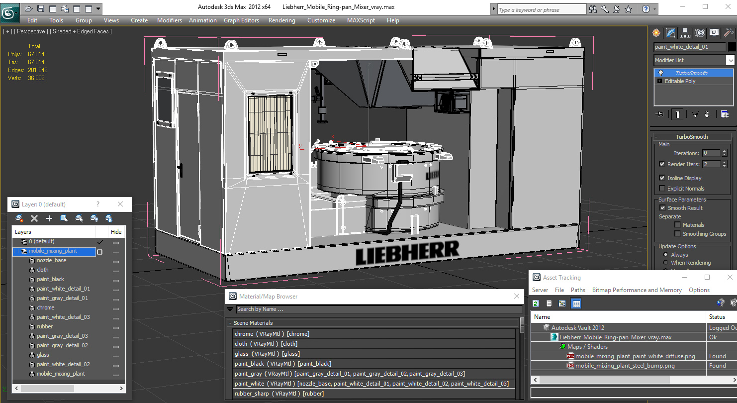The image size is (737, 403).
Task: Open the help icon dropdown in title bar
Action: (x=654, y=9)
